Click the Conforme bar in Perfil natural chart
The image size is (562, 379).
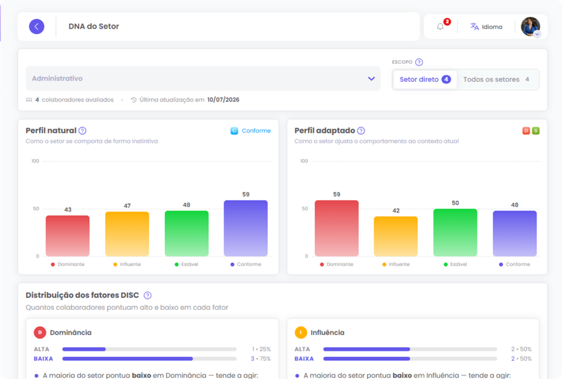click(245, 228)
